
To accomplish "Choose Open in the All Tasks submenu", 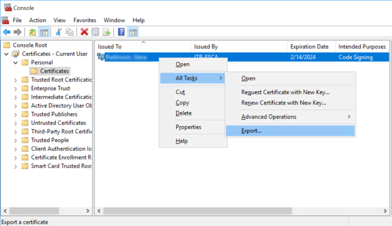I will [290, 78].
